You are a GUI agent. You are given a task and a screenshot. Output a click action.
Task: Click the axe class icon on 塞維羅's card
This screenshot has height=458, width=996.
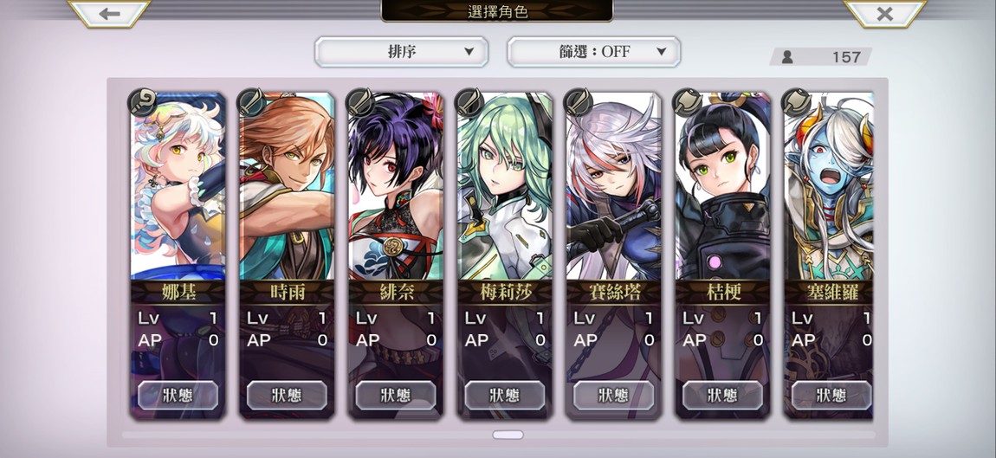[796, 101]
